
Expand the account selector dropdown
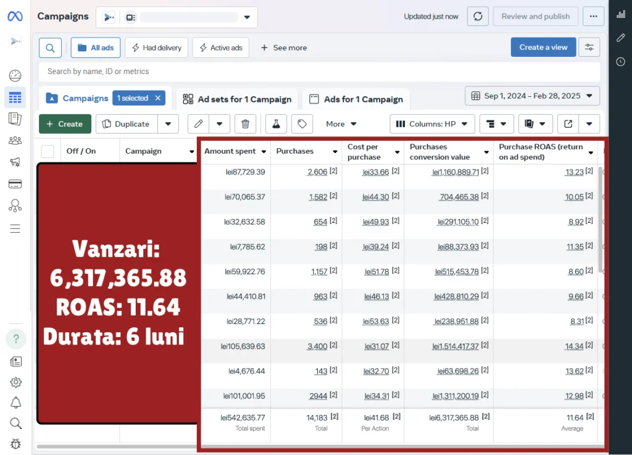pyautogui.click(x=247, y=17)
